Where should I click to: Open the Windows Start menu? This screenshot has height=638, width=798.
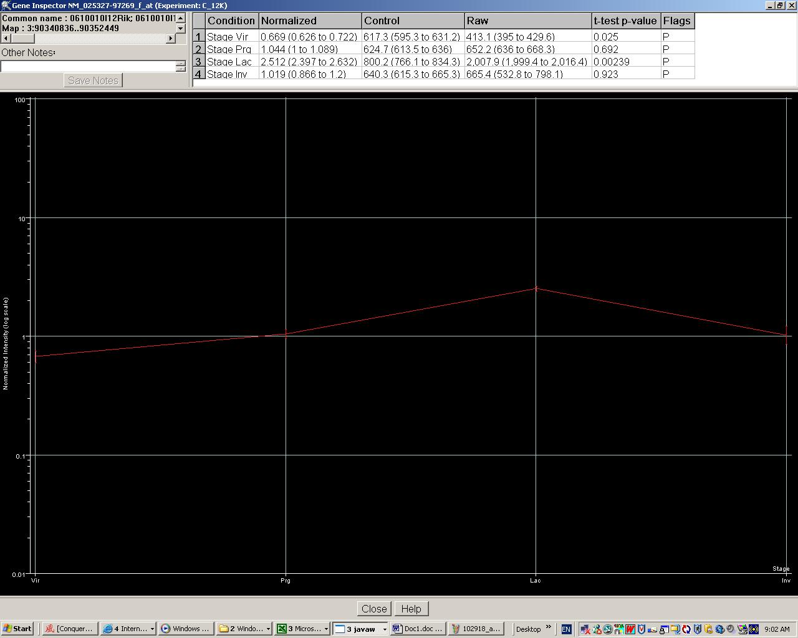pos(17,629)
